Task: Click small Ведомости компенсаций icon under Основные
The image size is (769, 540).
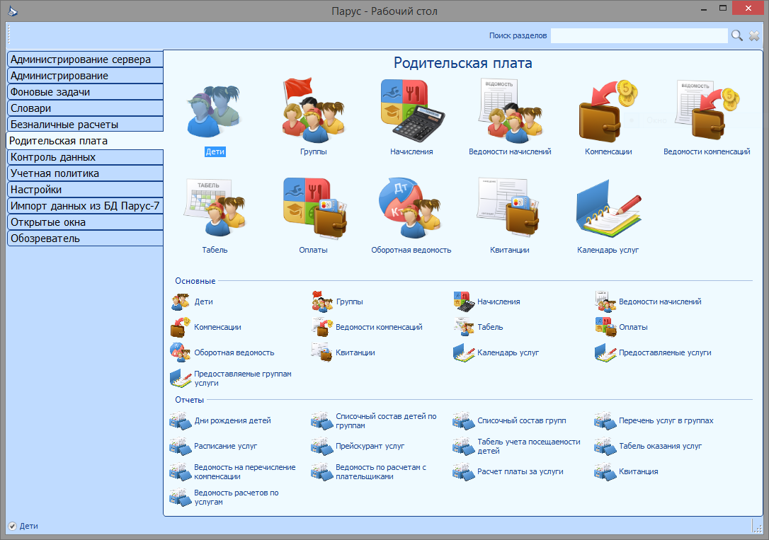Action: (x=321, y=328)
